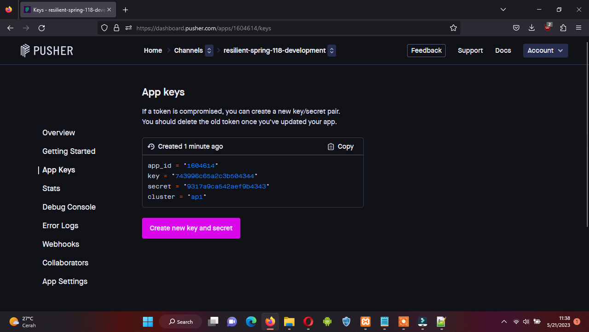Image resolution: width=589 pixels, height=332 pixels.
Task: Click the clipboard icon beside Copy
Action: point(331,146)
